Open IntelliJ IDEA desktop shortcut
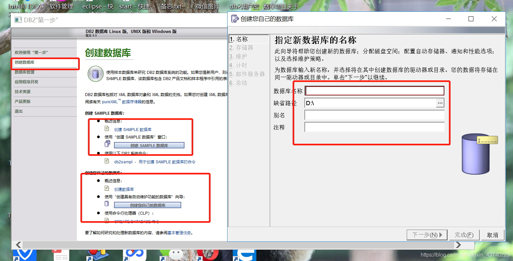The image size is (513, 261). [25, 7]
